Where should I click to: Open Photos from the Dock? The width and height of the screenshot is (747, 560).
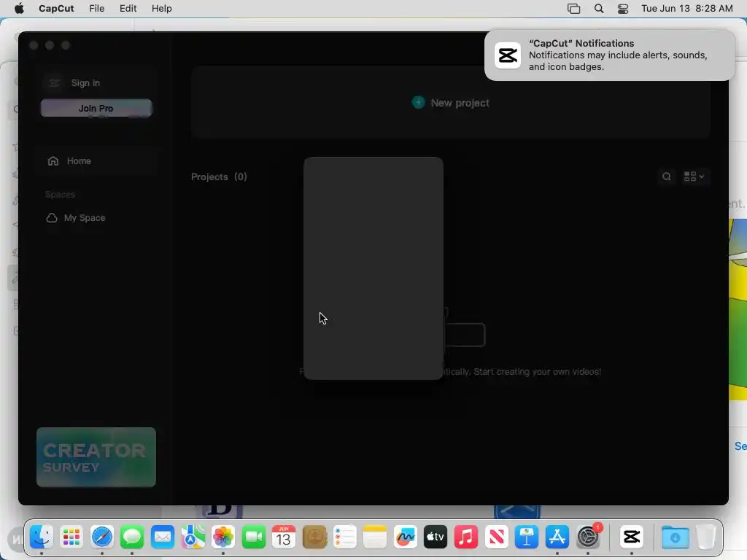[223, 537]
